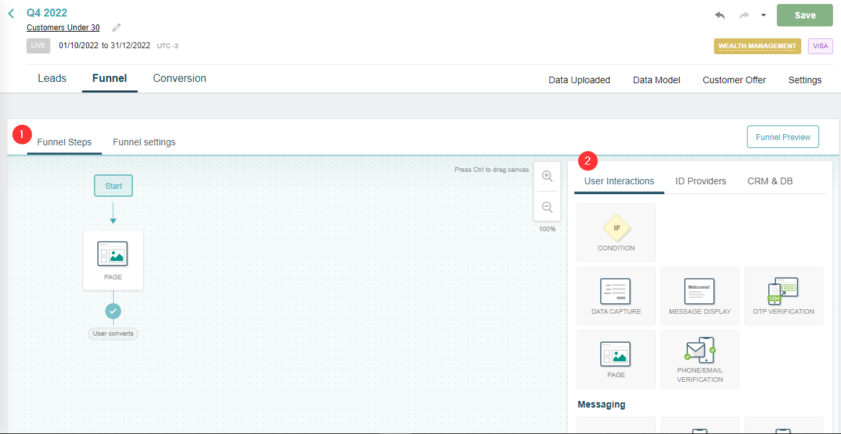Select the Start node on canvas
The height and width of the screenshot is (434, 841).
click(x=113, y=186)
